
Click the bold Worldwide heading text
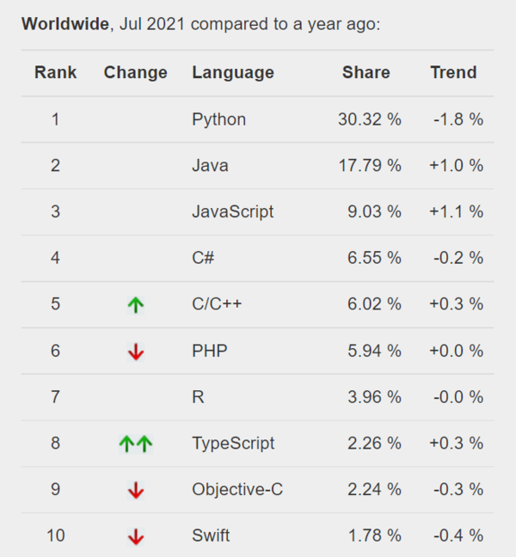[x=65, y=23]
